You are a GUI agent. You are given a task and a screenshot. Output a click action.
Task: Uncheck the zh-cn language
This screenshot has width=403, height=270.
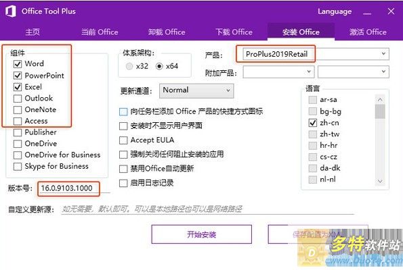(x=312, y=123)
